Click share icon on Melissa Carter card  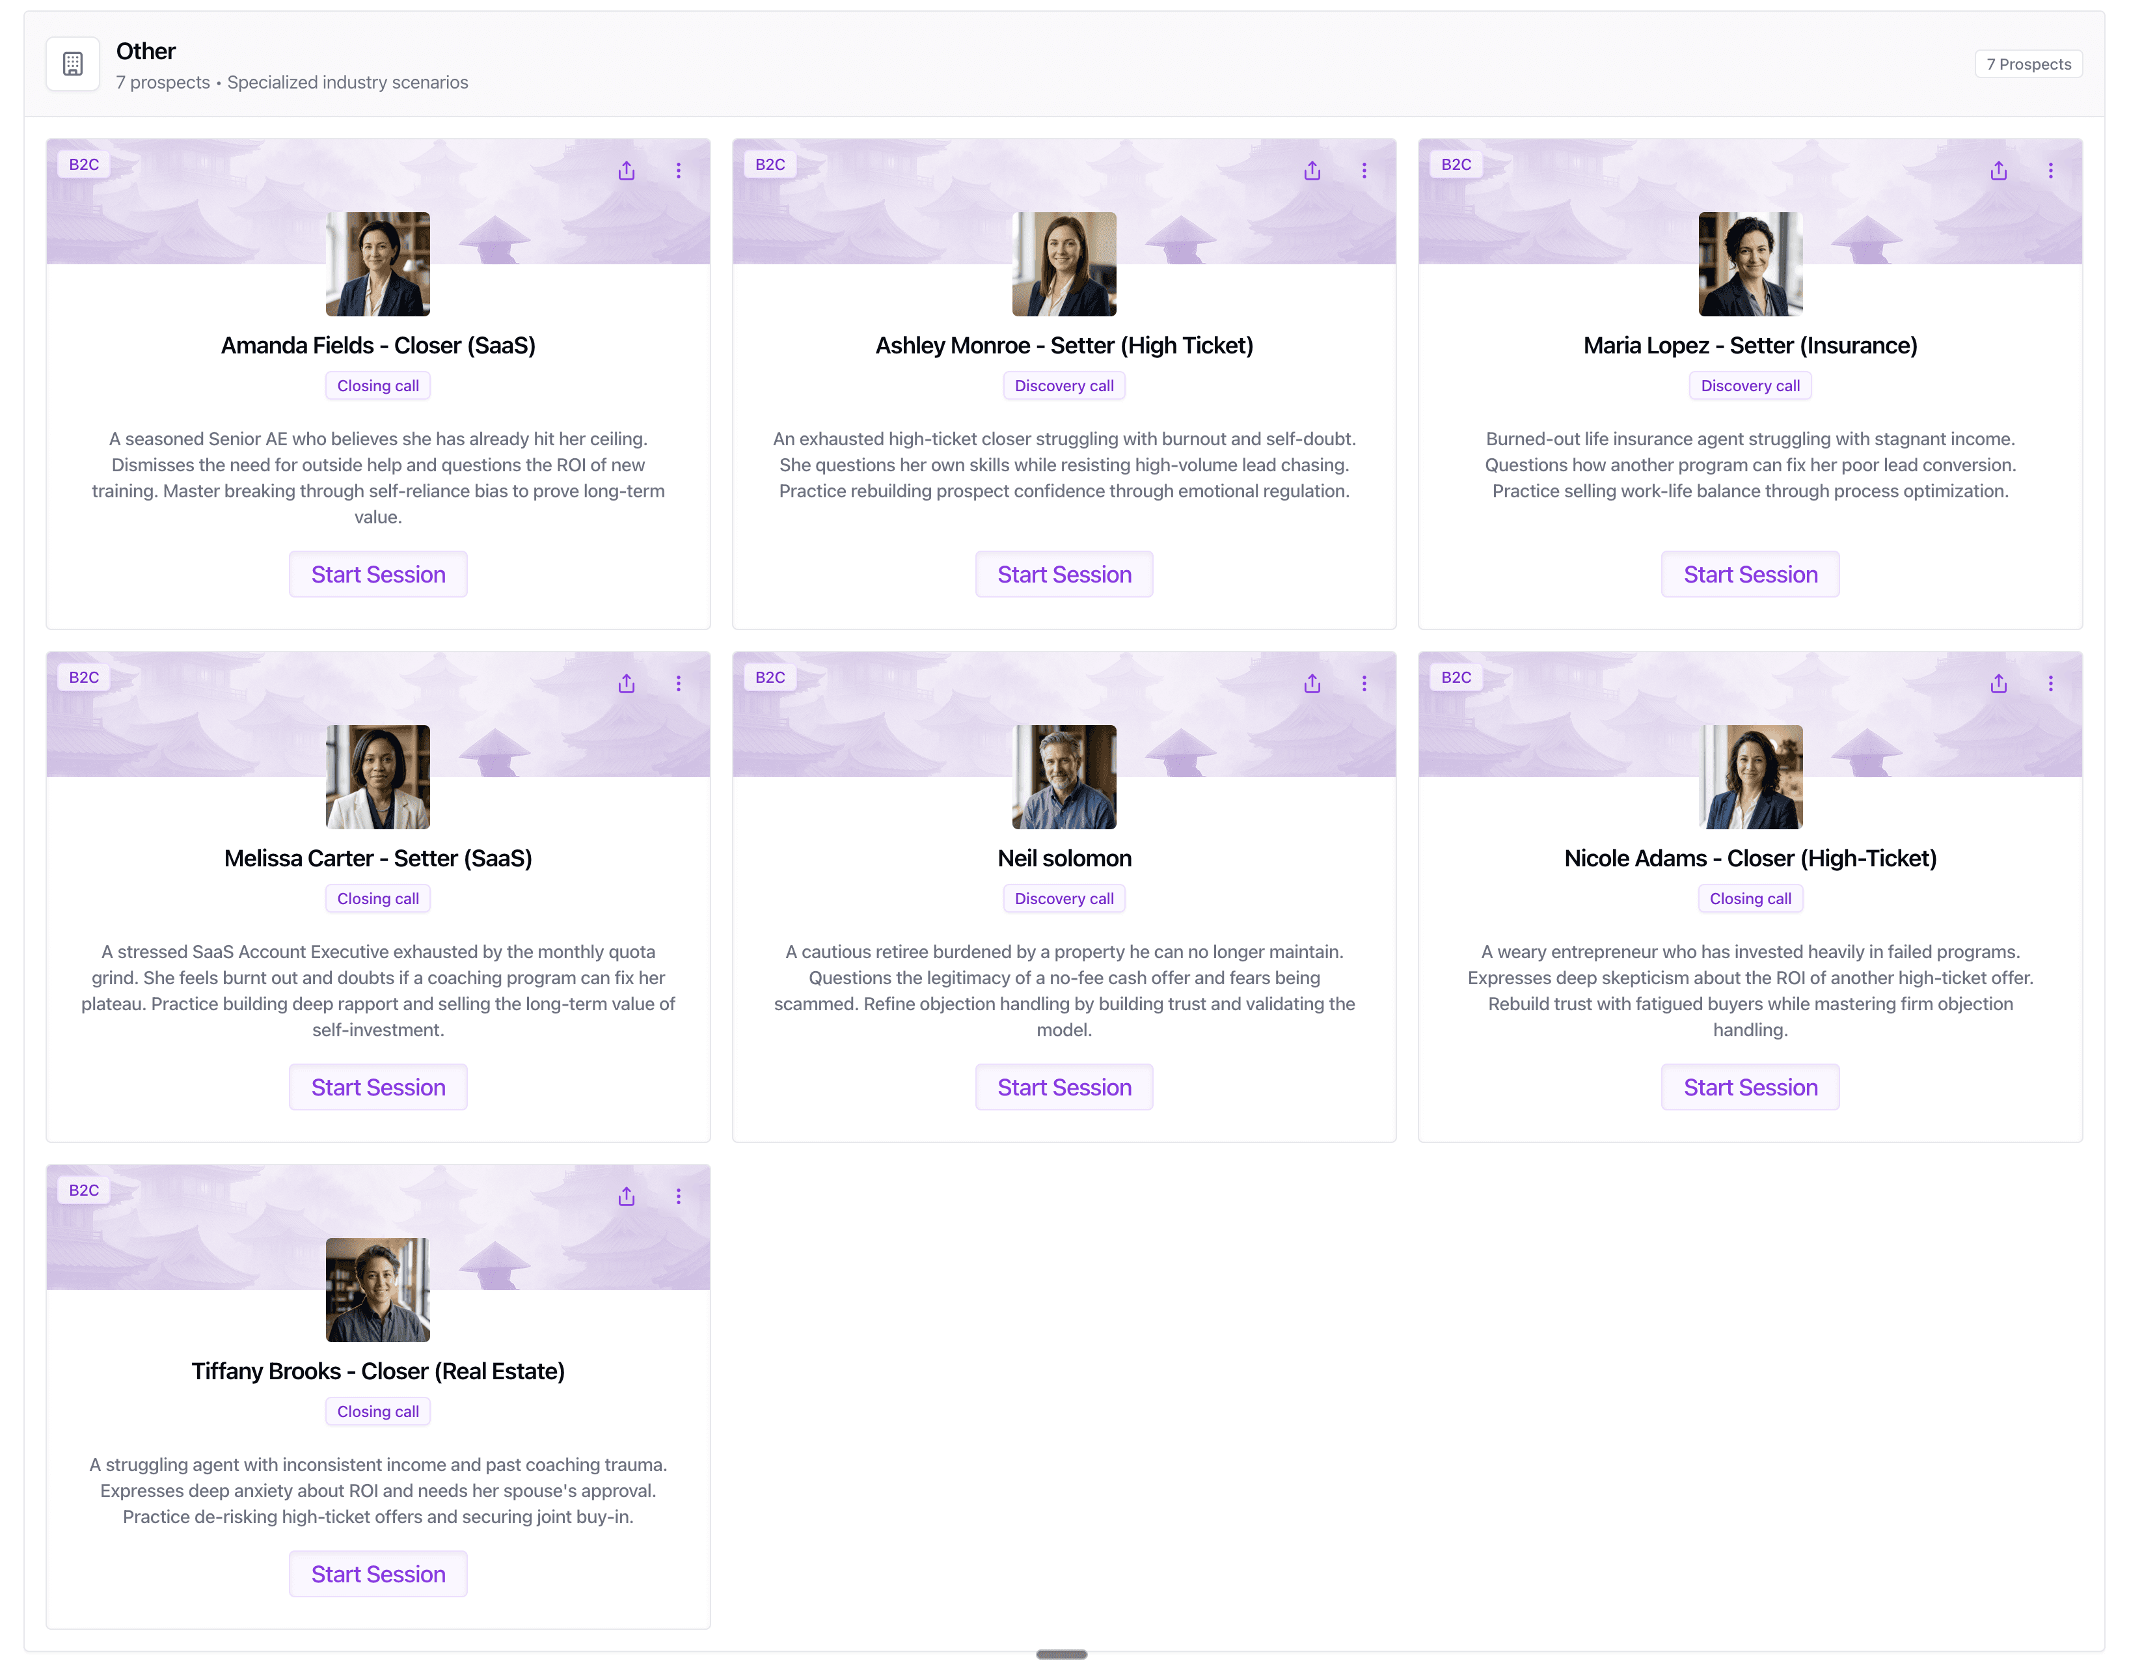[x=626, y=683]
